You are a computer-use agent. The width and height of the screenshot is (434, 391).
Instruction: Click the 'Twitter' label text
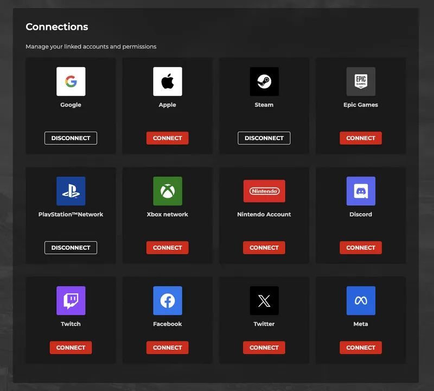(x=264, y=324)
